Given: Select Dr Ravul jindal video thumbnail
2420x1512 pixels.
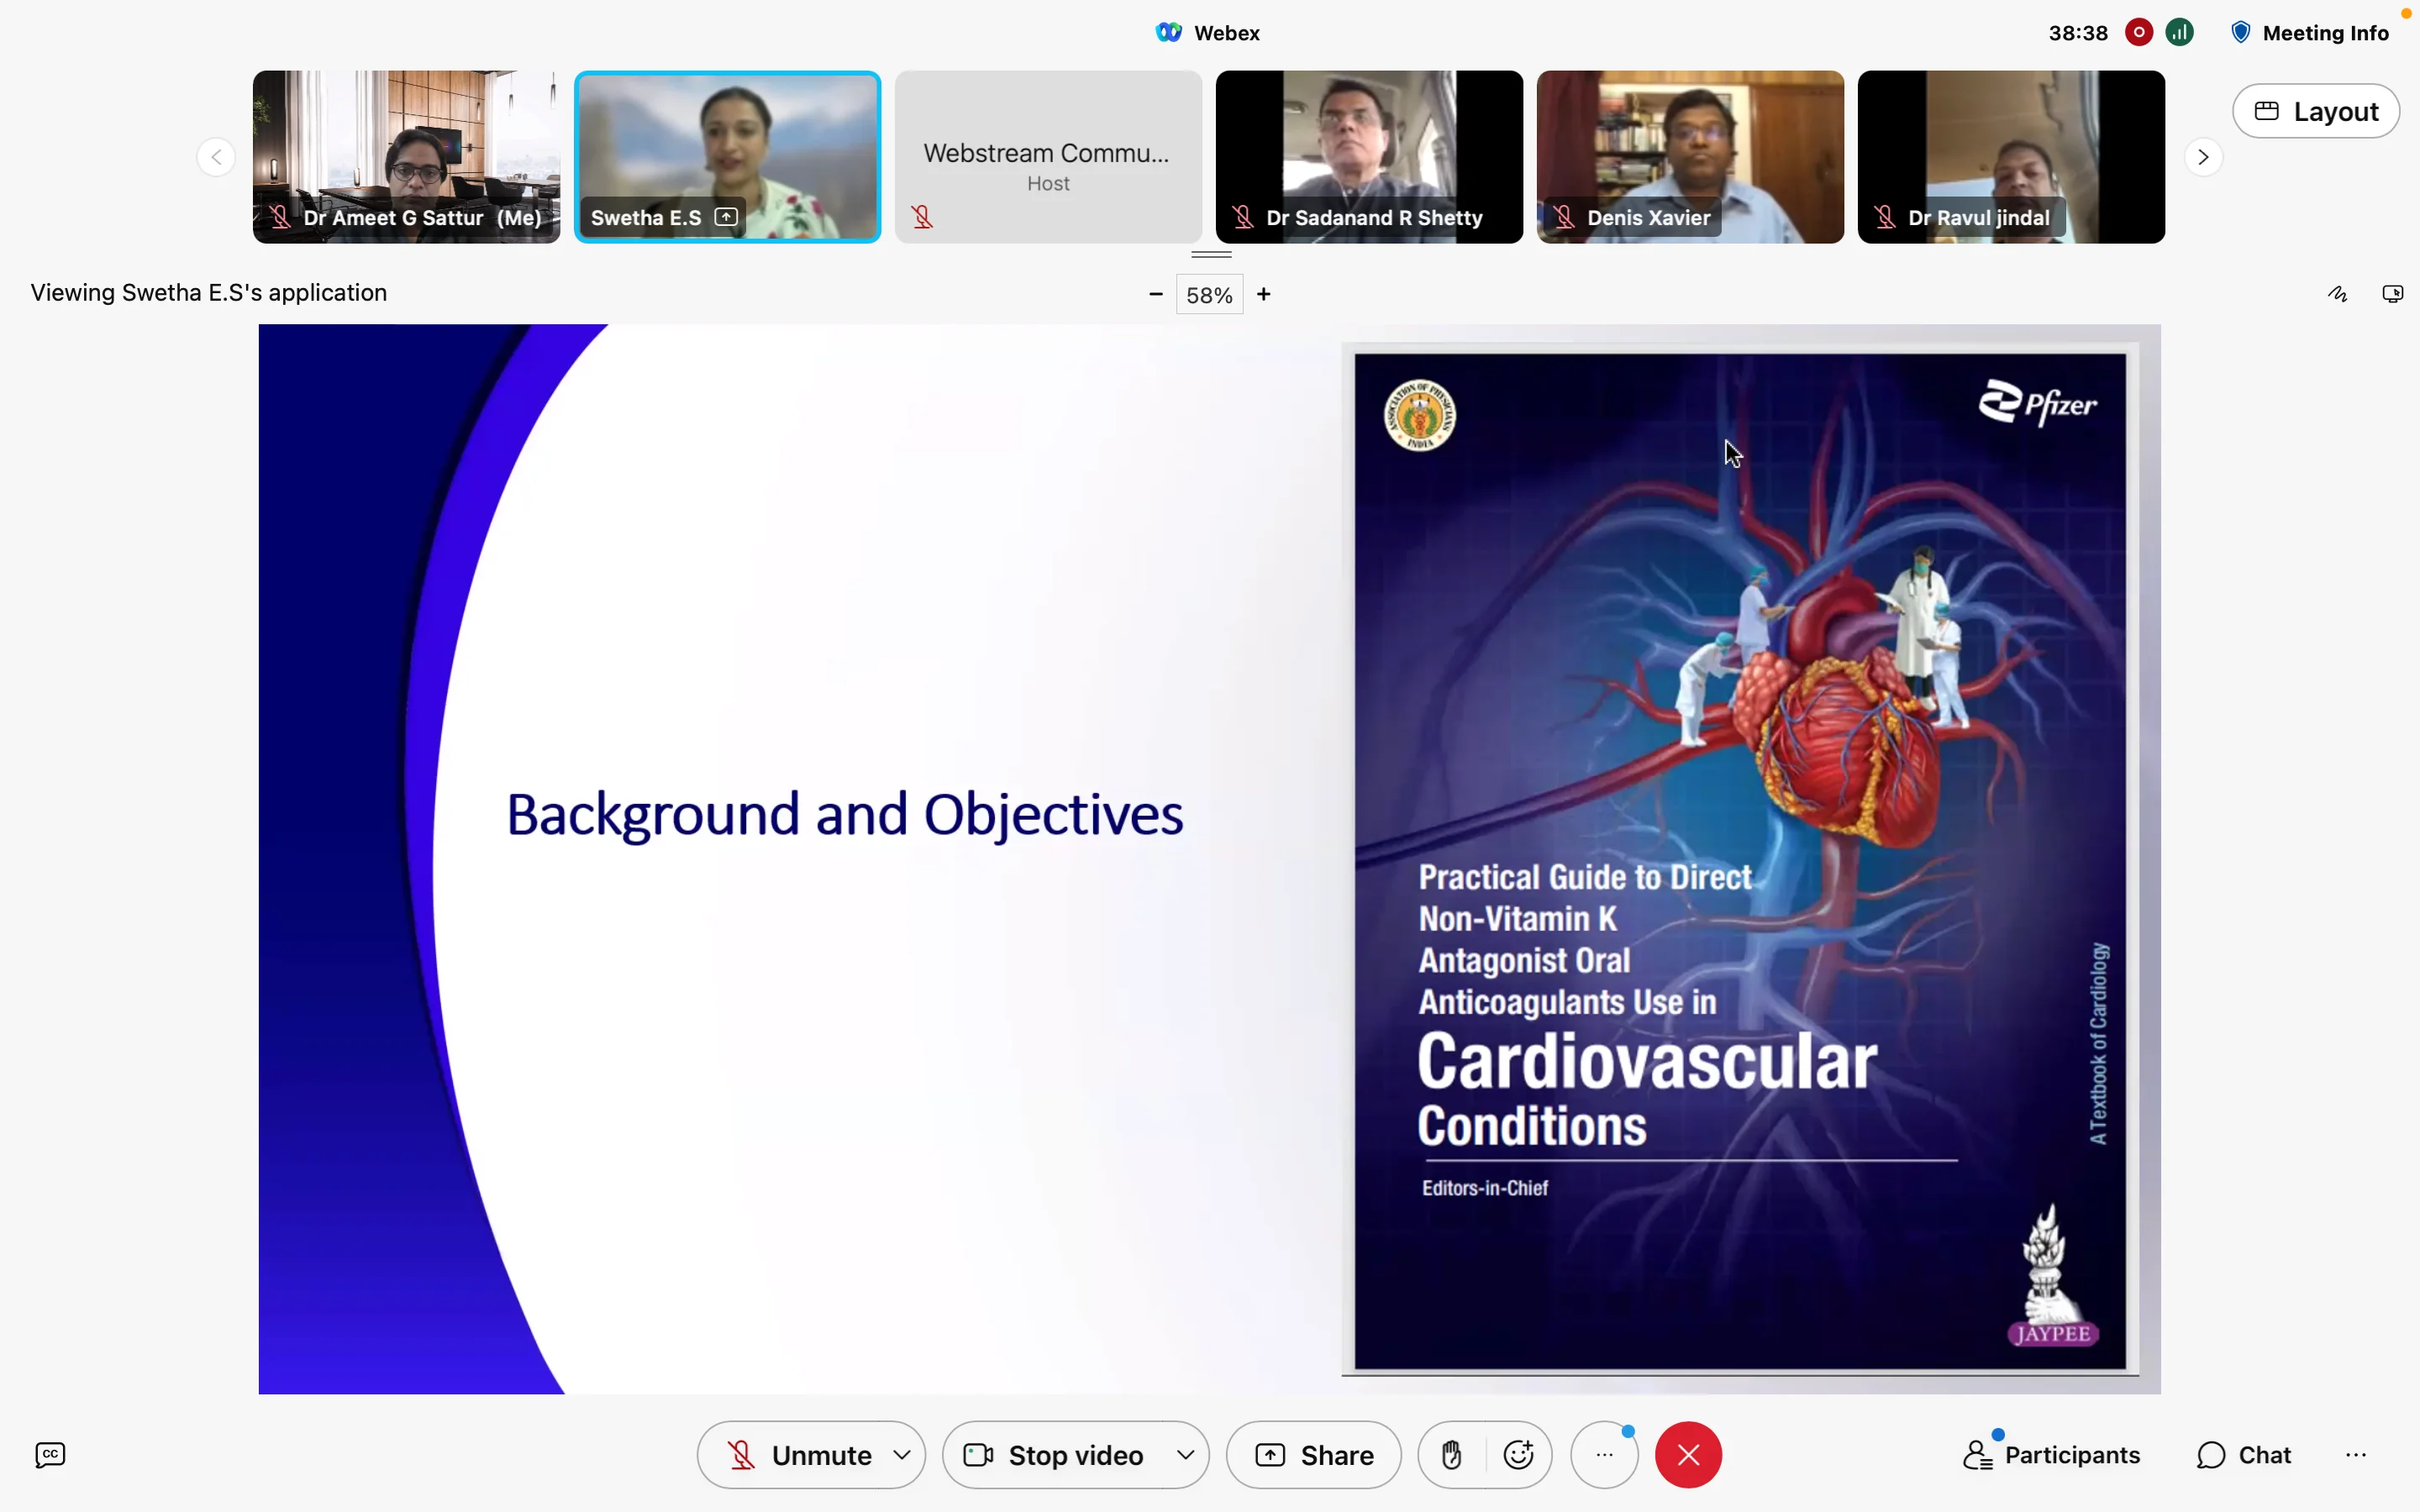Looking at the screenshot, I should (2011, 157).
